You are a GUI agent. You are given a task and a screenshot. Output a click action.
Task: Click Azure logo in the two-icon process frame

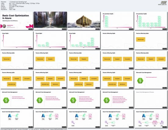click(x=10, y=116)
